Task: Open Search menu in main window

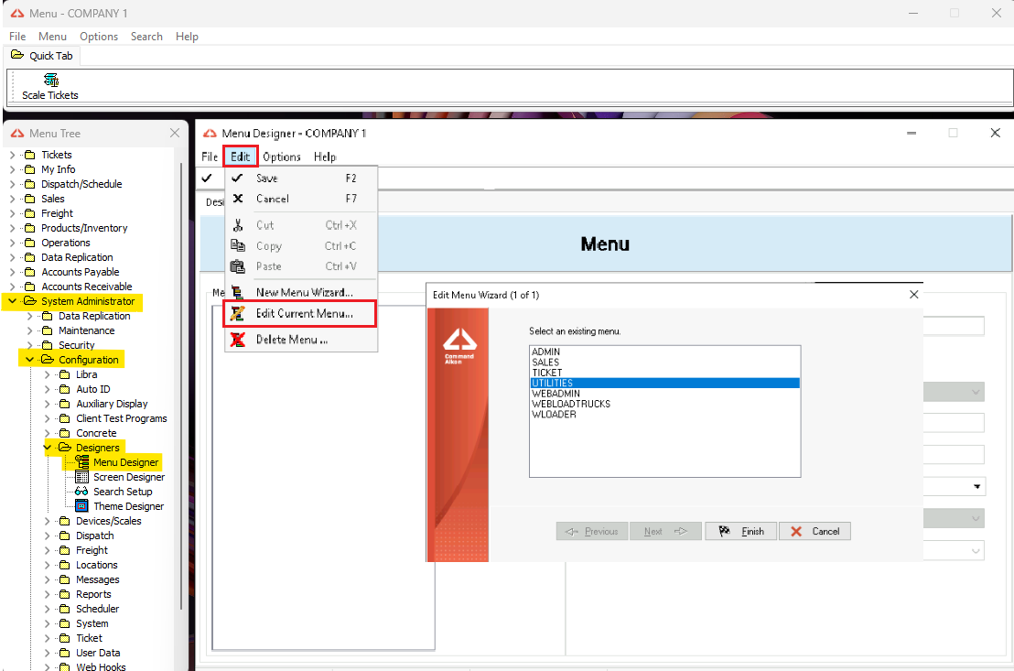Action: click(146, 37)
